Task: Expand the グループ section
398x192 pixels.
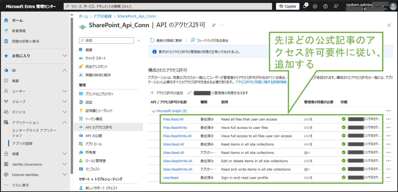Action: [65, 101]
